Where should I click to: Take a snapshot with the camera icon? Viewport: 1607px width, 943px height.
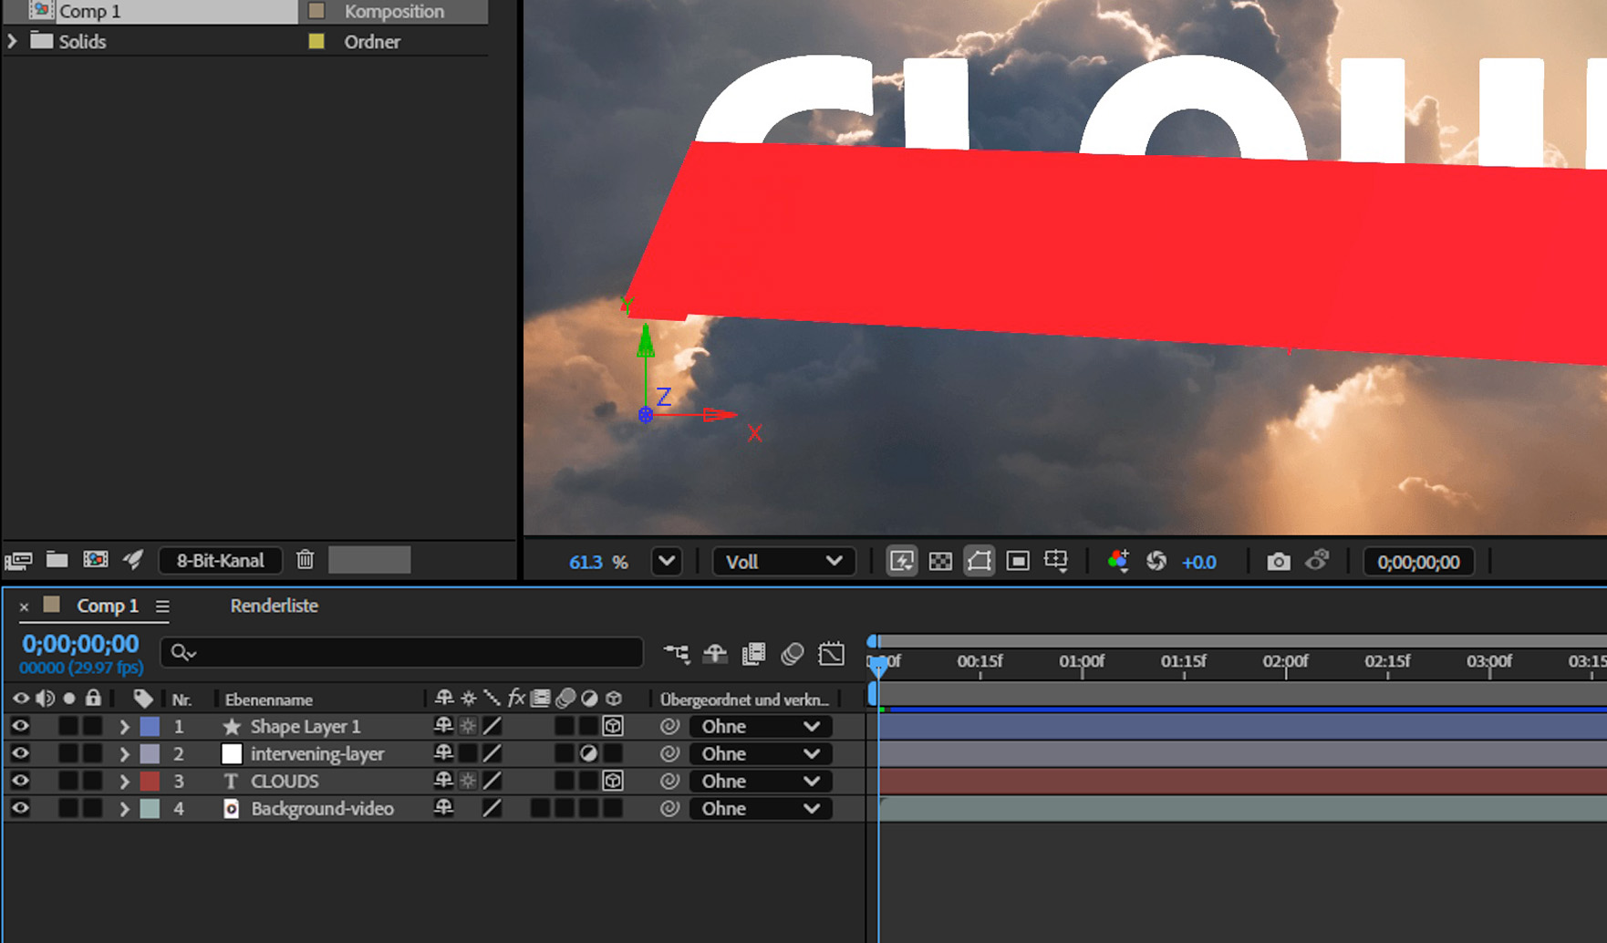tap(1280, 561)
